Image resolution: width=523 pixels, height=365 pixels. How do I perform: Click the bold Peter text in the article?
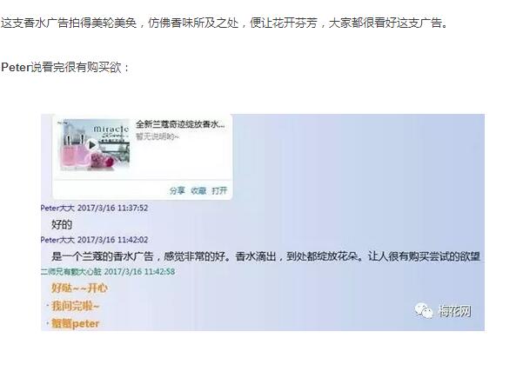(x=16, y=67)
